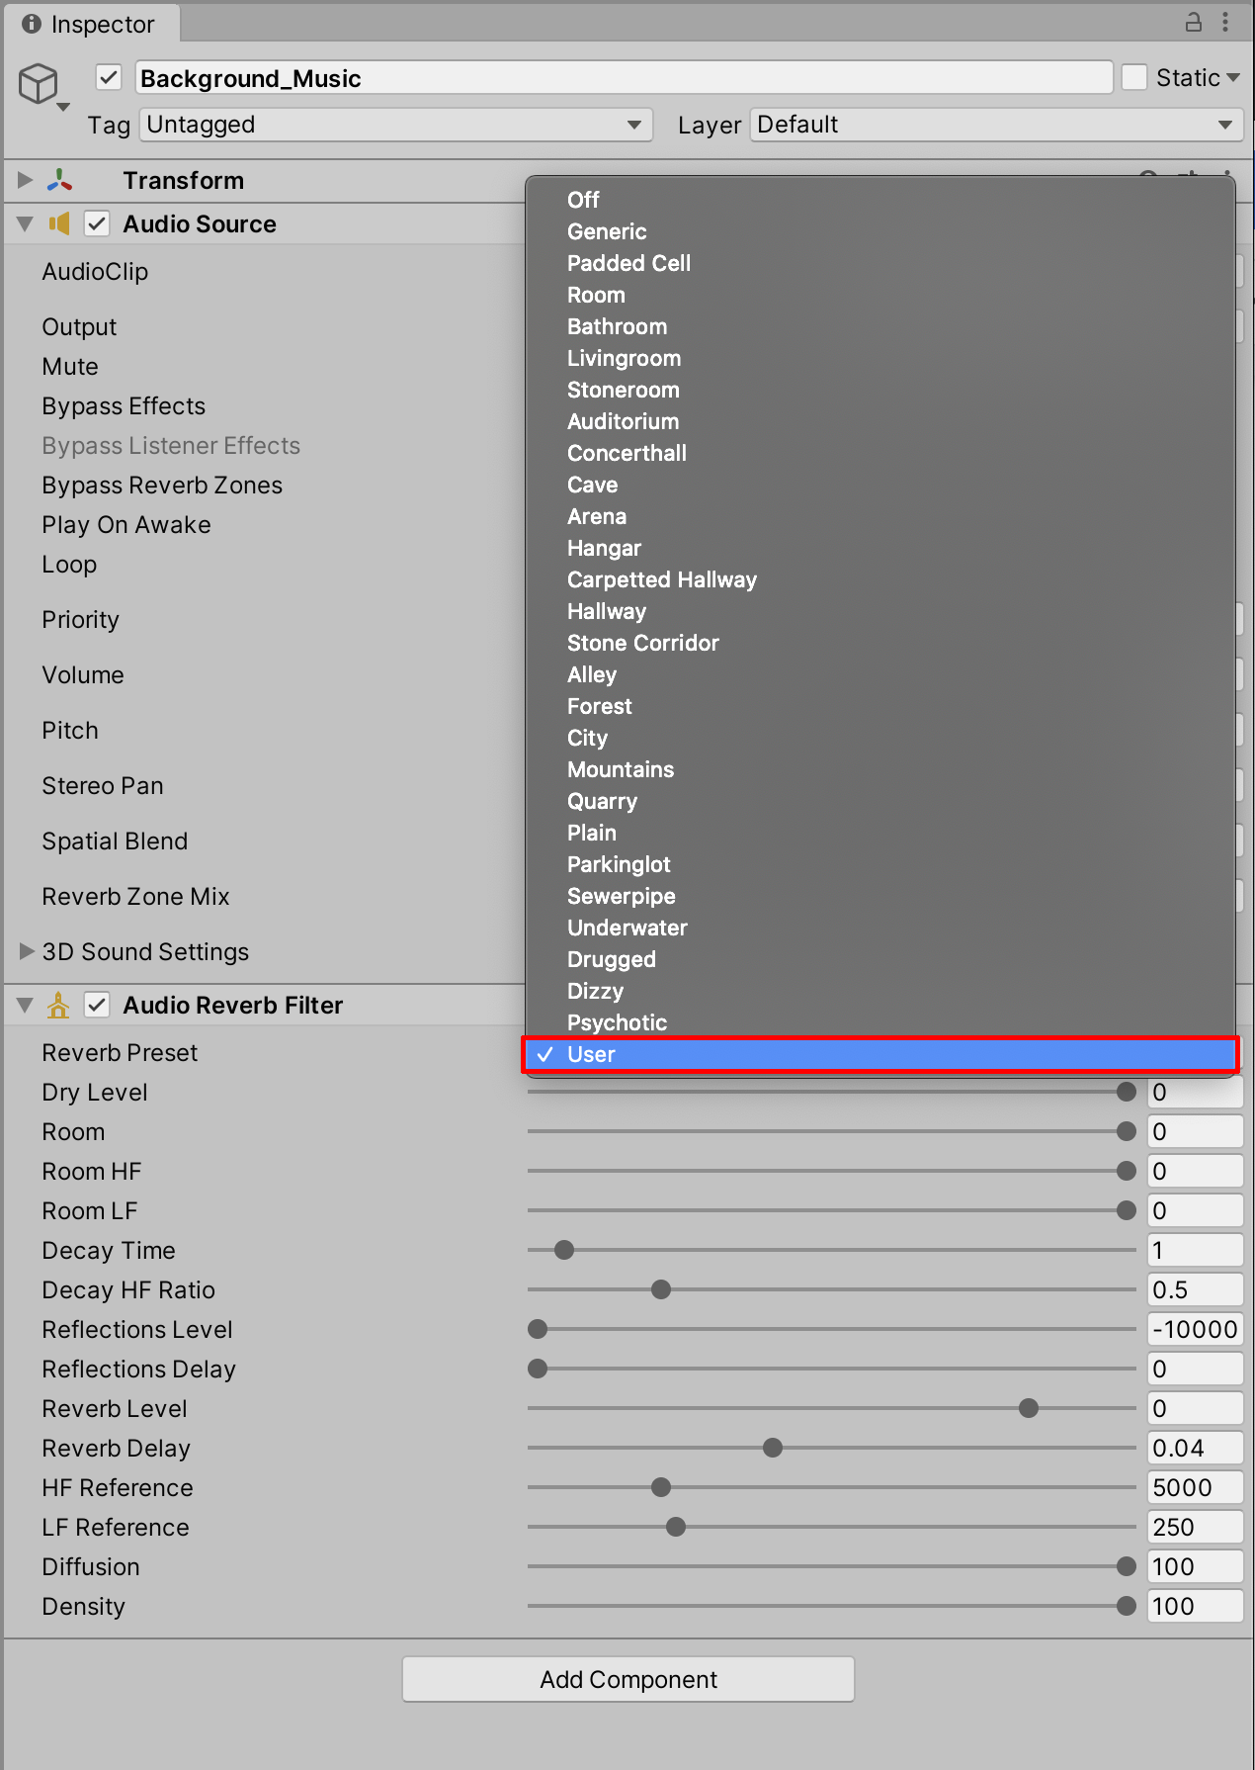Click the Decay Time slider handle
The height and width of the screenshot is (1770, 1255).
564,1250
